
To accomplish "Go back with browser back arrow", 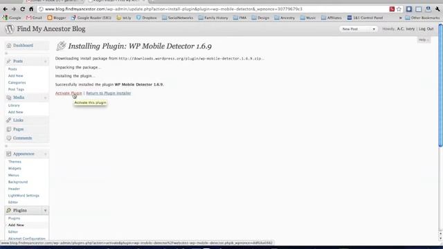I will 5,9.
